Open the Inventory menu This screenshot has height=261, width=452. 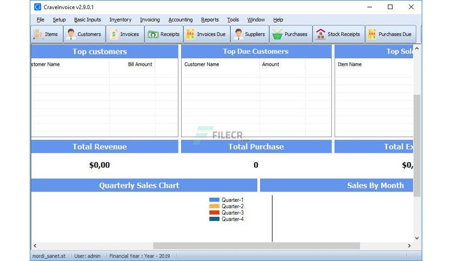tap(120, 19)
